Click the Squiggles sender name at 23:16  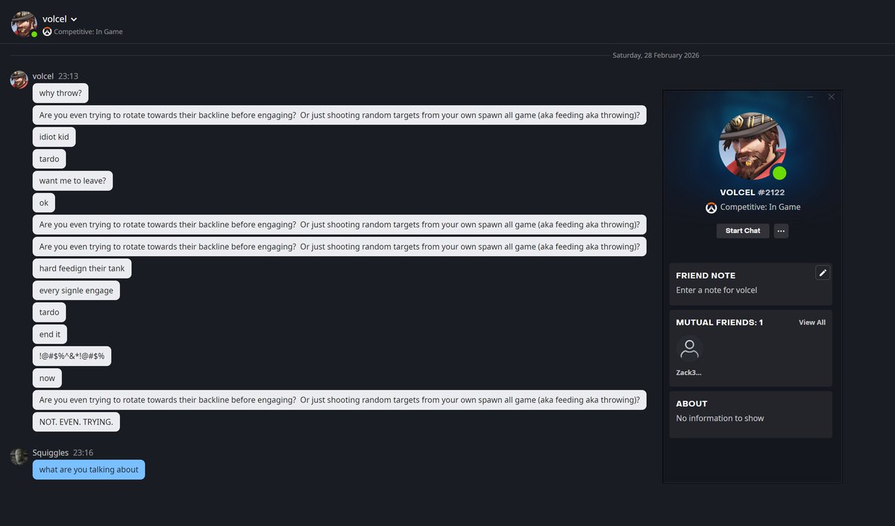coord(51,452)
